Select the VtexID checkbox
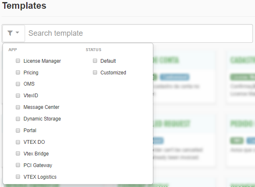255x187 pixels. coord(18,96)
